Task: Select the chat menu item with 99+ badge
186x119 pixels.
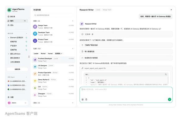Action: [x=17, y=21]
